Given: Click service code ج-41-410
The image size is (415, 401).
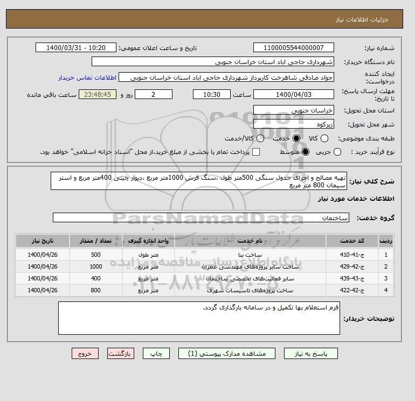Looking at the screenshot, I should (352, 255).
